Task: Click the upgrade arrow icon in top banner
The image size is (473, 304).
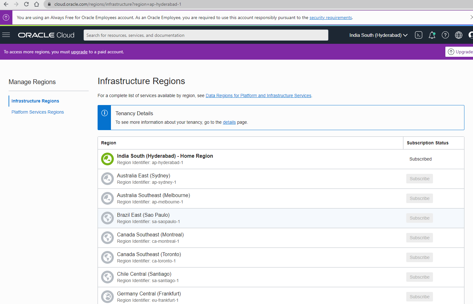Action: click(6, 17)
